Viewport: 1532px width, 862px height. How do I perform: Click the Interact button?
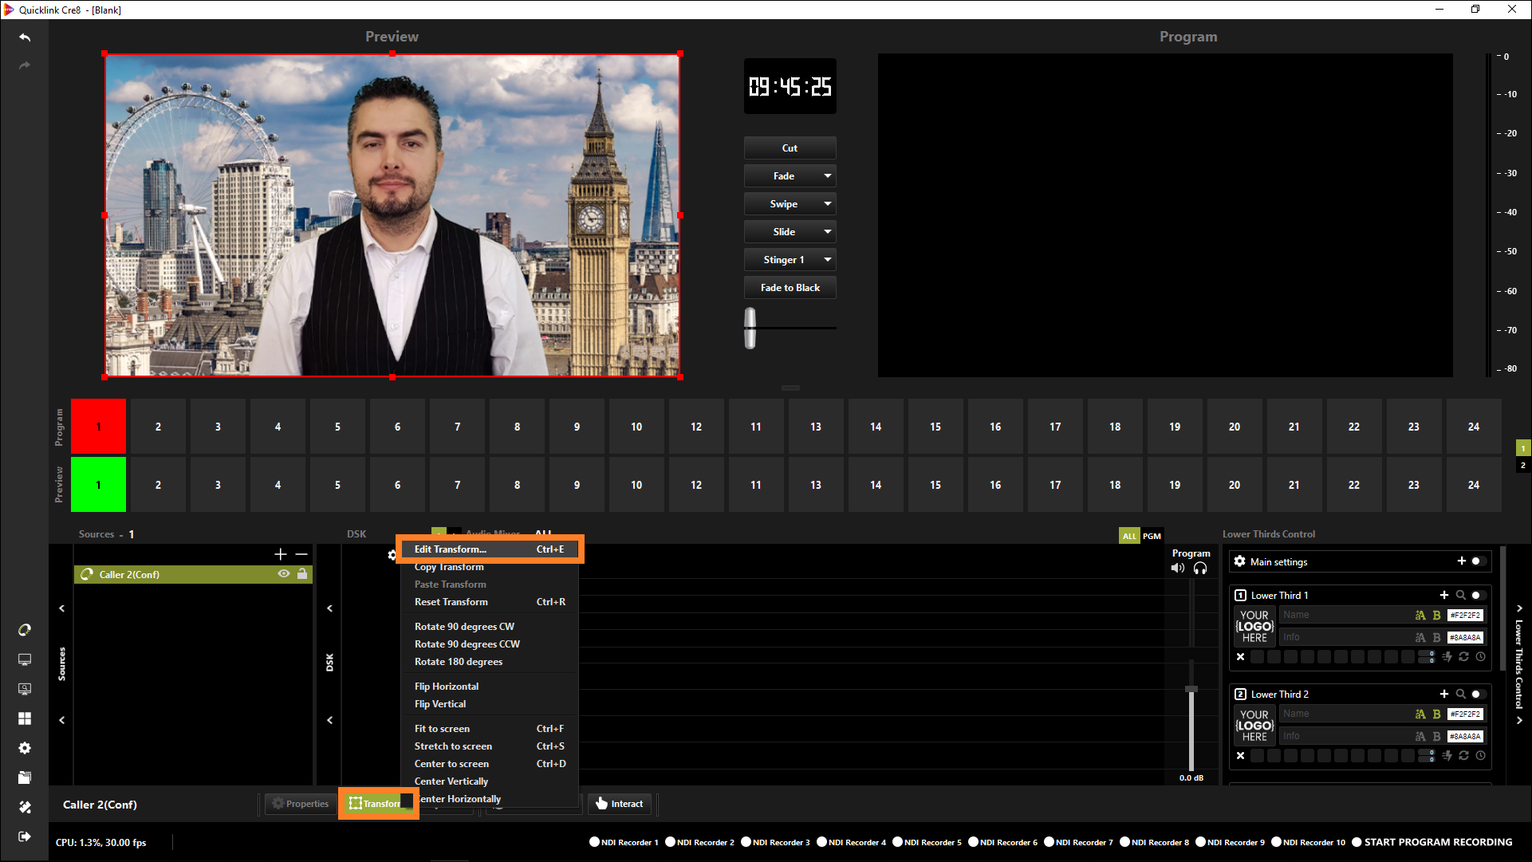click(620, 804)
